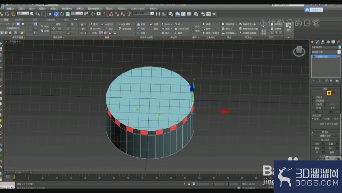Open the MAXScript(X) menu

(x=138, y=9)
